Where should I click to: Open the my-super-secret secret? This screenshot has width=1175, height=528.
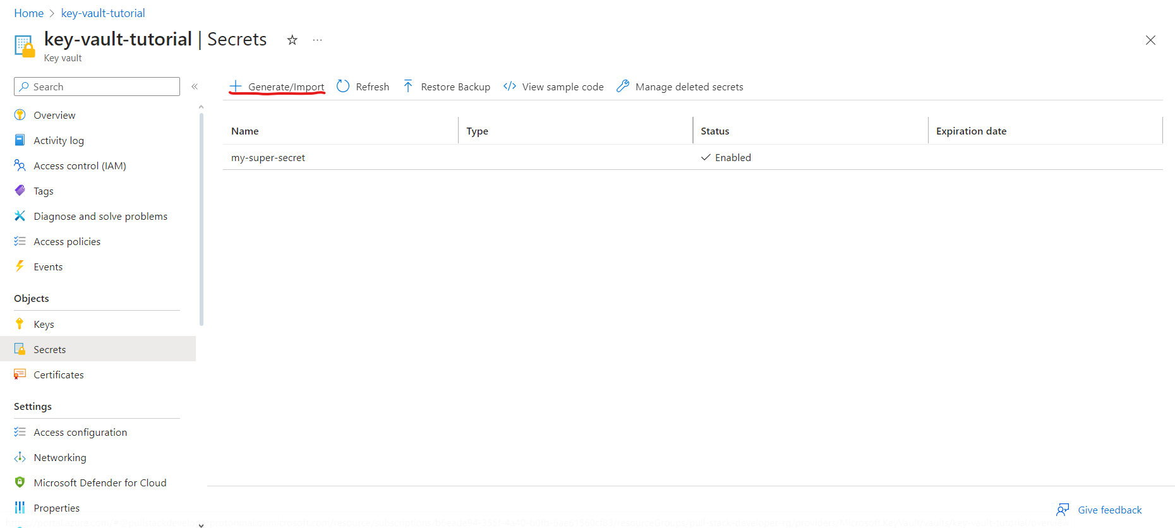click(268, 157)
